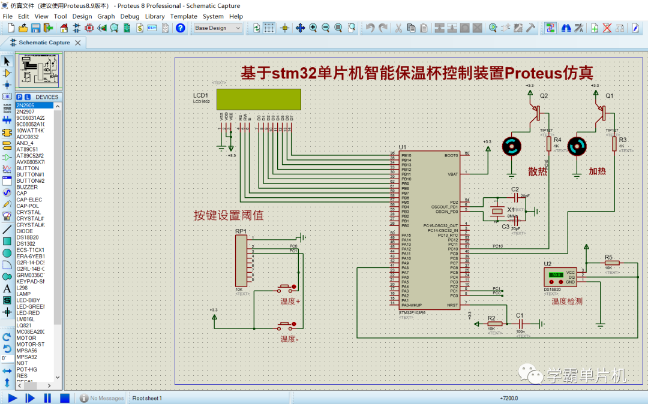The height and width of the screenshot is (404, 648).
Task: Select DS18B20 in the devices list
Action: click(x=35, y=238)
